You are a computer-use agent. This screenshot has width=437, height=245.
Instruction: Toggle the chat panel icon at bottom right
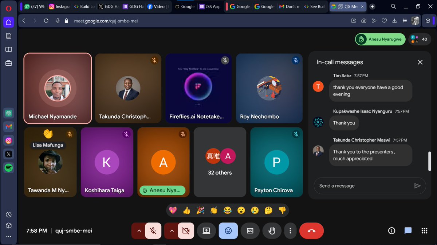(408, 231)
